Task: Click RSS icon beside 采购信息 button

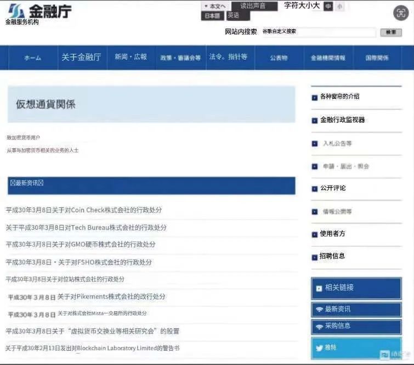Action: point(319,327)
